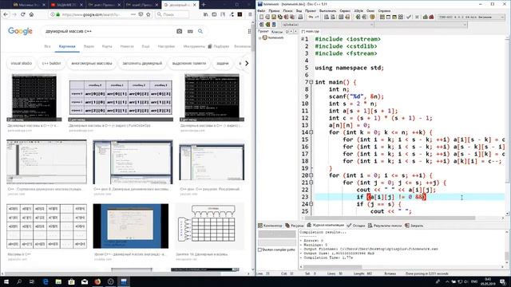Click the Find icon in Dev-C++ toolbar
The width and height of the screenshot is (511, 287).
point(326,17)
